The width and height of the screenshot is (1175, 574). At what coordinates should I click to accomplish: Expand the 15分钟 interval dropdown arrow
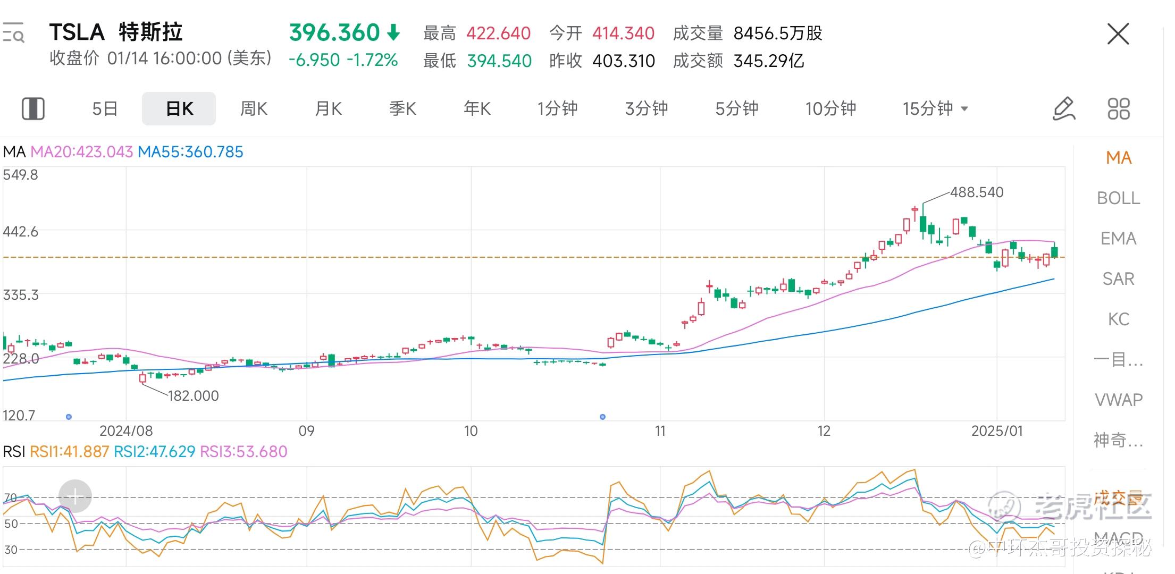(964, 109)
